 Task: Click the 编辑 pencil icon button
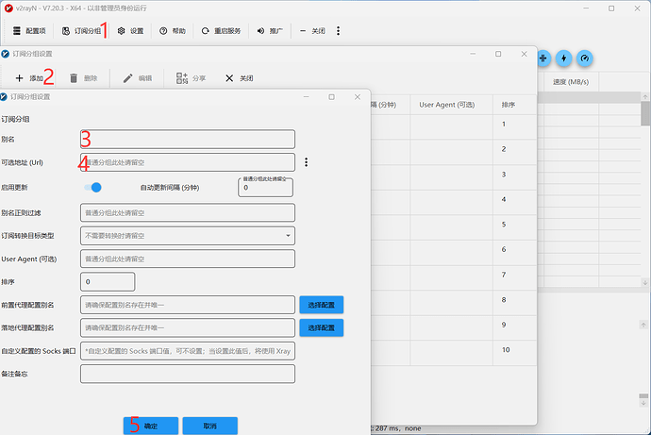click(x=138, y=78)
